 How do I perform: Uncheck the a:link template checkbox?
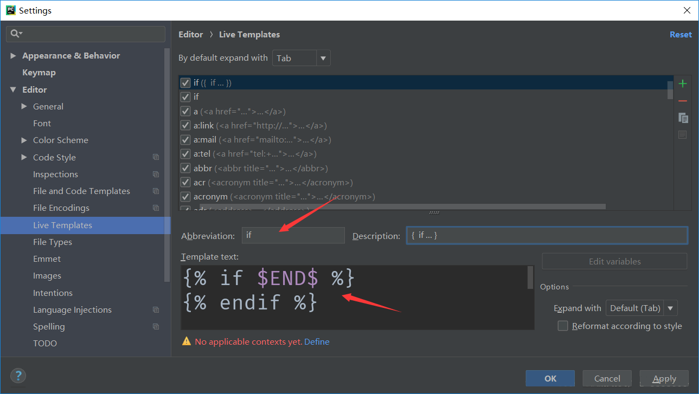click(x=185, y=126)
